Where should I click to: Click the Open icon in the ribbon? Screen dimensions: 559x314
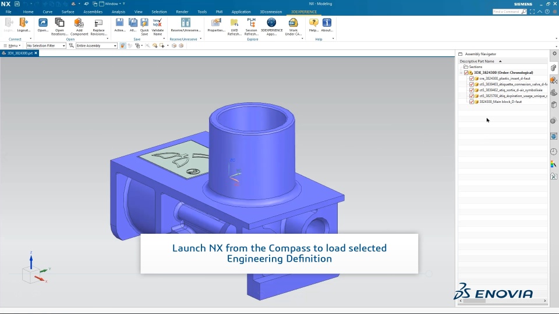[x=43, y=23]
